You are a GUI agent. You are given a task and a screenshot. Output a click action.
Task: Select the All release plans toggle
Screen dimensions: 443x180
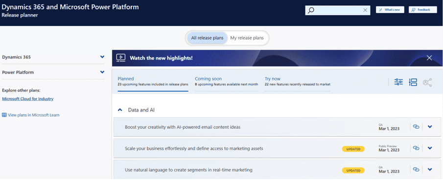click(208, 38)
